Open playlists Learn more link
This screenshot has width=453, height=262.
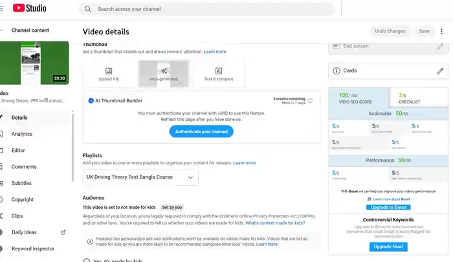245,163
